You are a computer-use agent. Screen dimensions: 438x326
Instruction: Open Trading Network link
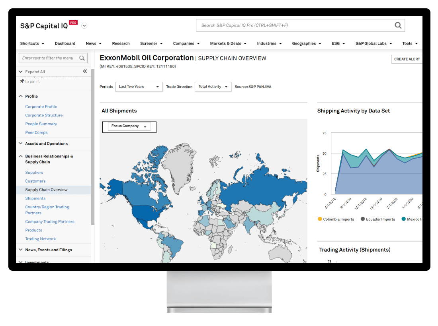coord(41,239)
